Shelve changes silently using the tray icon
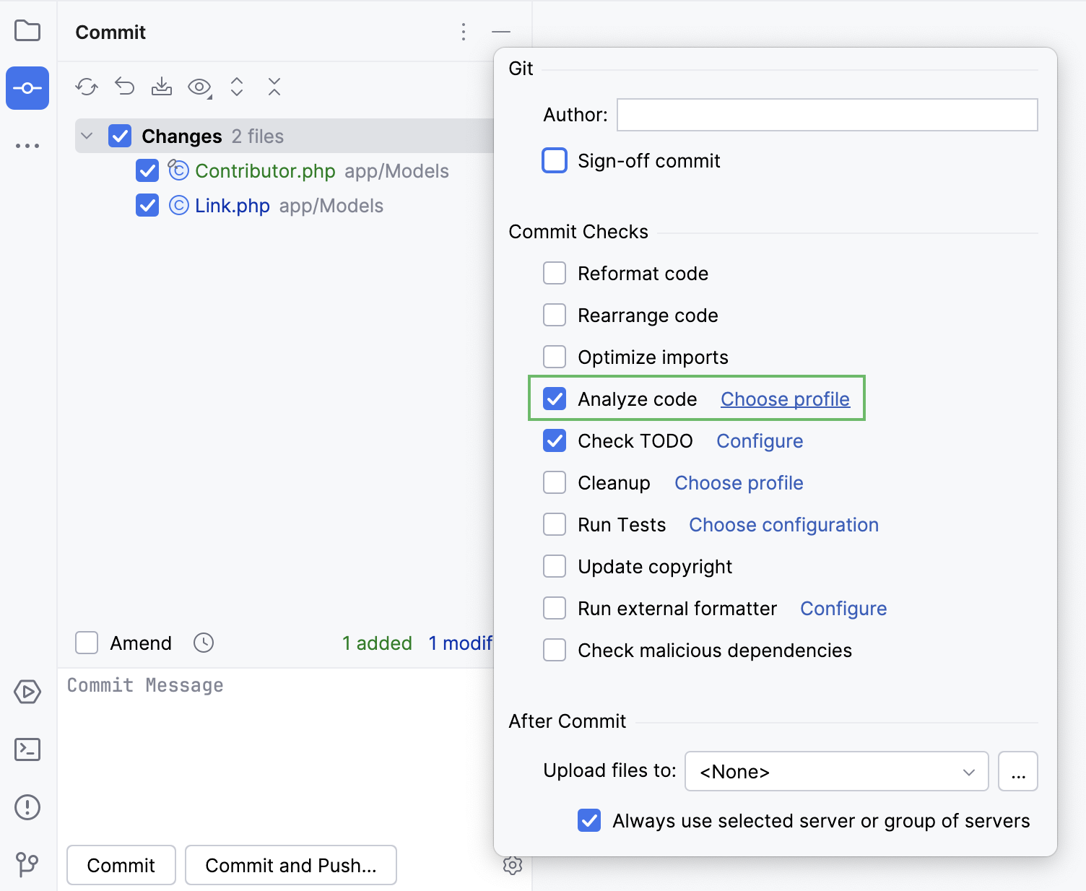The width and height of the screenshot is (1086, 891). click(161, 86)
